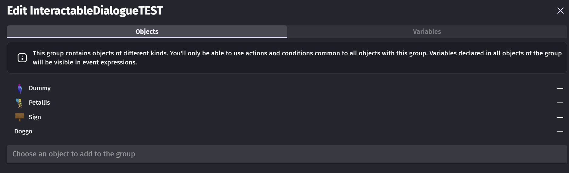Click the underline below the add-object field
Viewport: 569px width, 173px height.
[287, 163]
